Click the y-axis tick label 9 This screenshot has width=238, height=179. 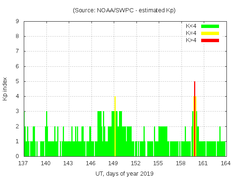coord(17,21)
